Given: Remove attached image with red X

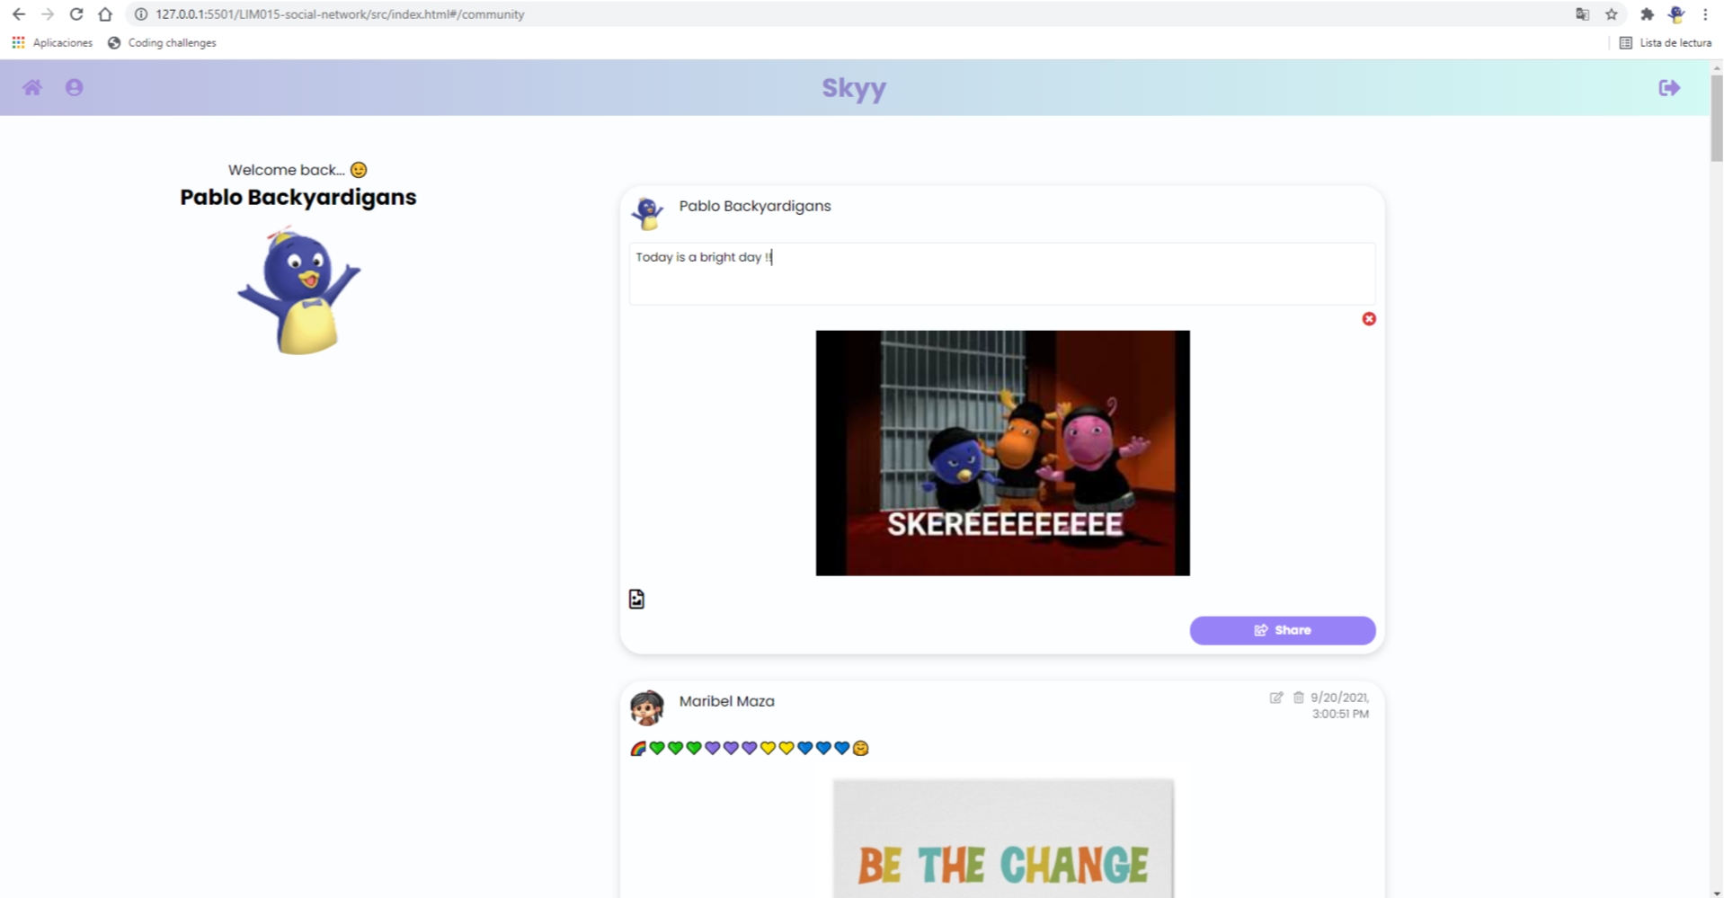Looking at the screenshot, I should 1369,319.
